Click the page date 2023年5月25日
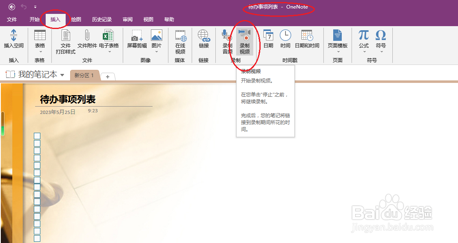The image size is (458, 243). tap(58, 112)
